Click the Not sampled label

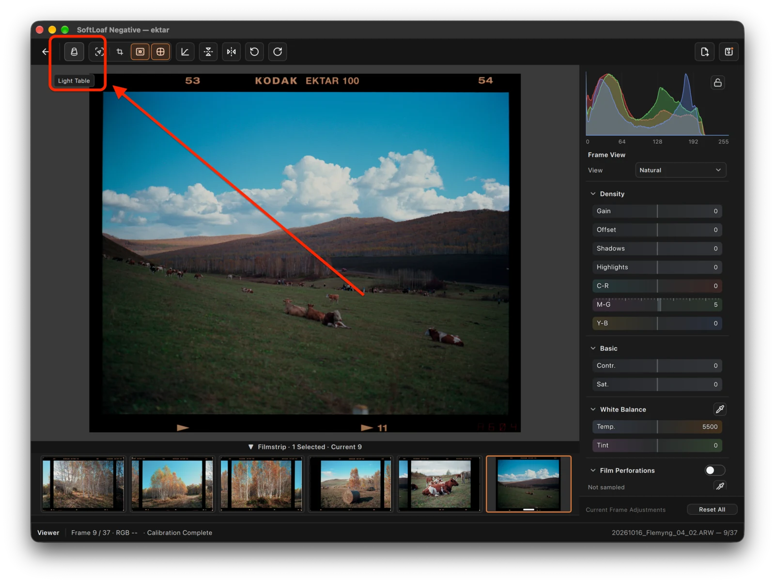[x=606, y=488]
